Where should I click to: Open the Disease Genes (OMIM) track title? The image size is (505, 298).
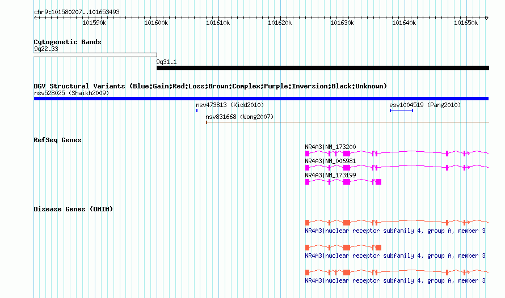73,209
